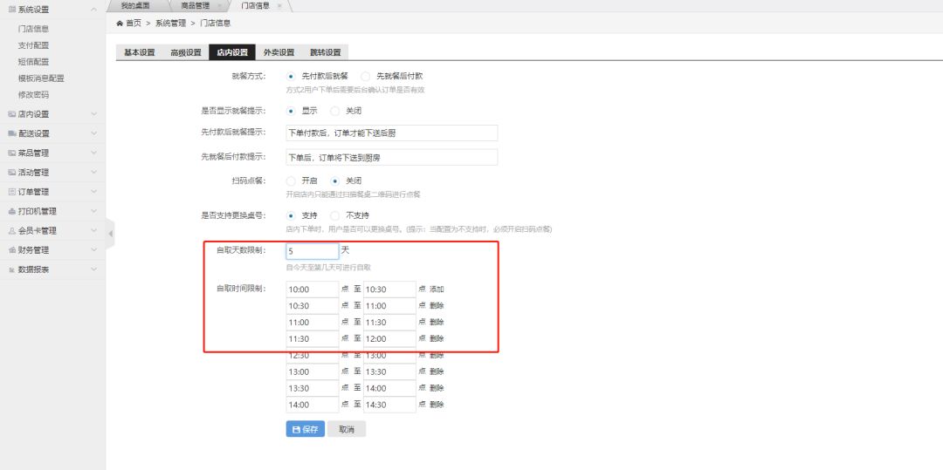Select 支持 for changing table number
The image size is (943, 470).
pyautogui.click(x=291, y=215)
